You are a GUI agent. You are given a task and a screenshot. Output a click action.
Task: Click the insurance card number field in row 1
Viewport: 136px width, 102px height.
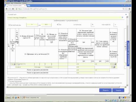27,64
